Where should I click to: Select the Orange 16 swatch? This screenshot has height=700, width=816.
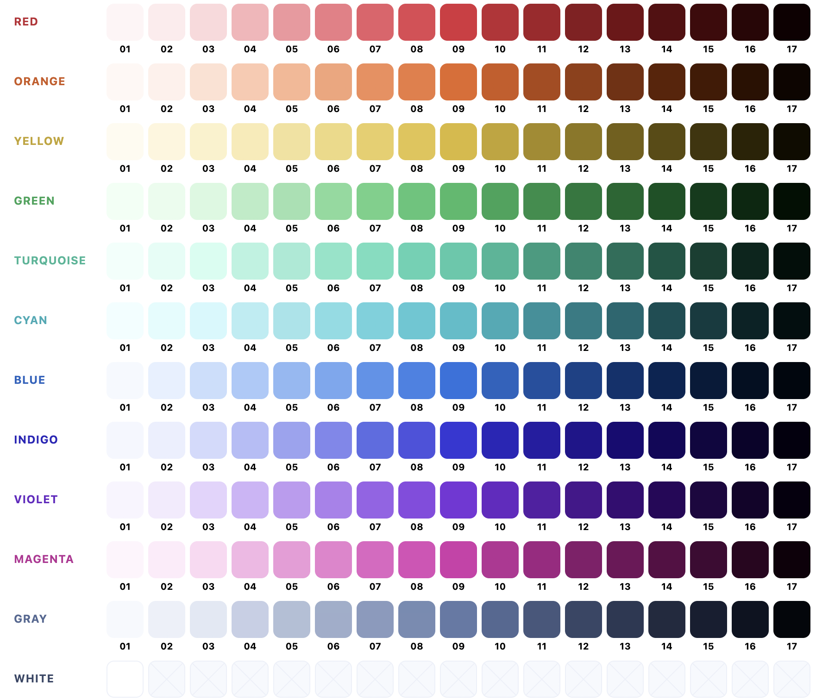(x=750, y=82)
